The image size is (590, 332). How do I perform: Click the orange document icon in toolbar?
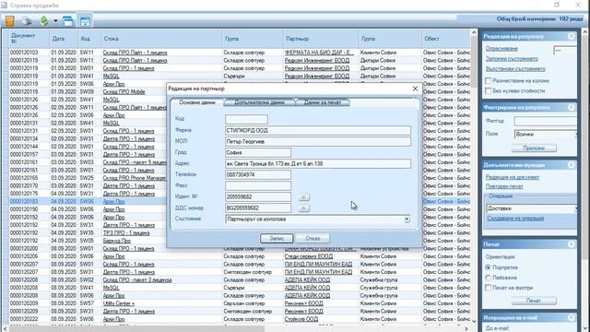[9, 20]
